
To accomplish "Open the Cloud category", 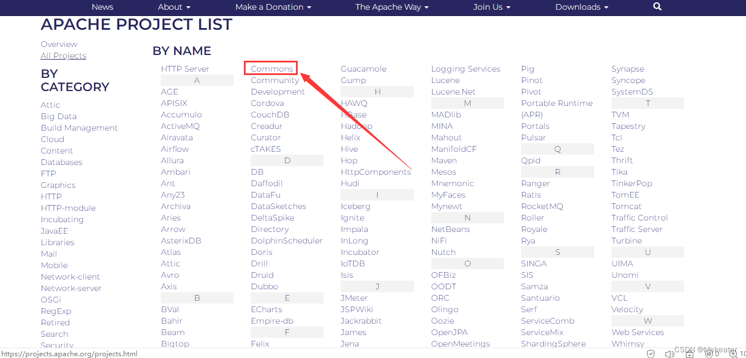I will click(52, 139).
